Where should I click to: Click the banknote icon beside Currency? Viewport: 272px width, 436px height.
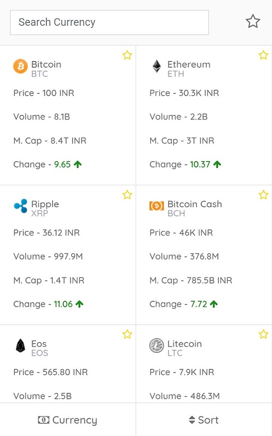44,420
